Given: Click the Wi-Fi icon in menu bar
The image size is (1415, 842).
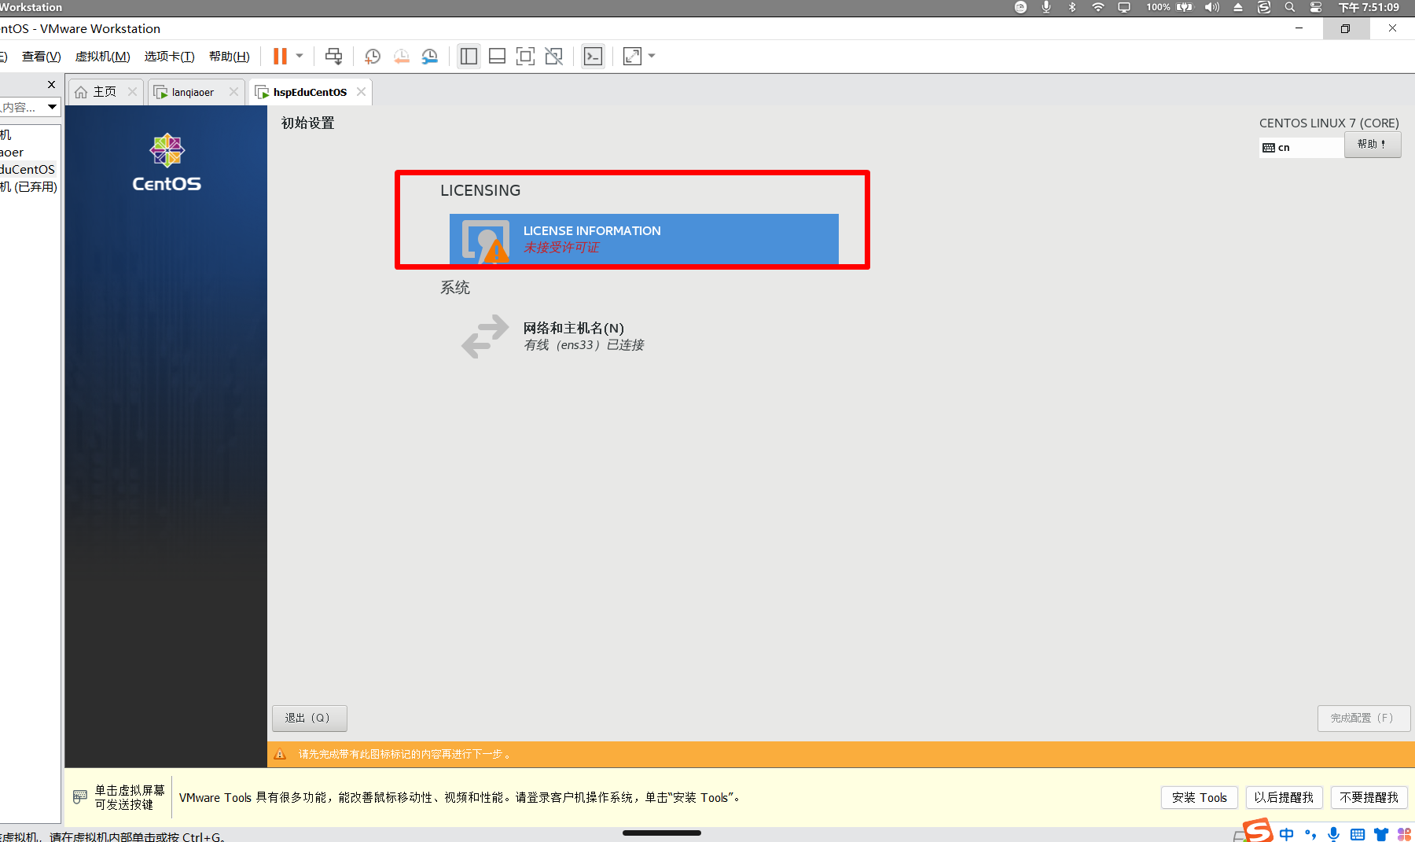Looking at the screenshot, I should tap(1097, 7).
